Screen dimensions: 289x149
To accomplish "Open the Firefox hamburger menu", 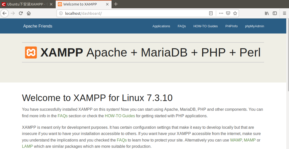I will [285, 13].
